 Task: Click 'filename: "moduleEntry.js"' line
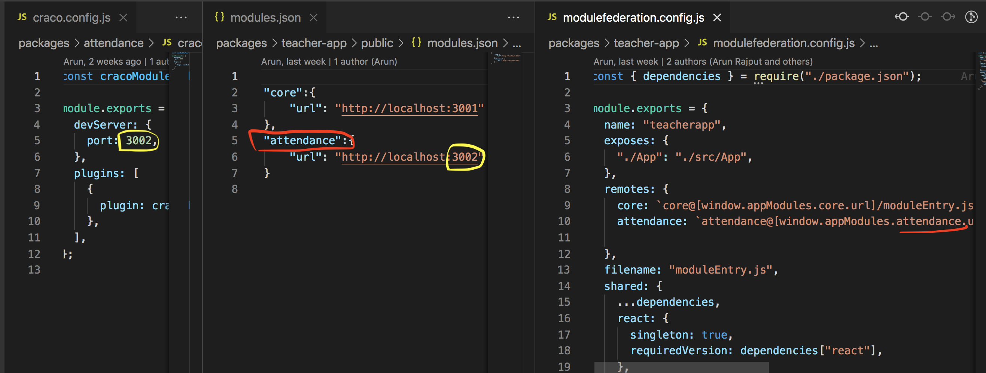coord(691,270)
